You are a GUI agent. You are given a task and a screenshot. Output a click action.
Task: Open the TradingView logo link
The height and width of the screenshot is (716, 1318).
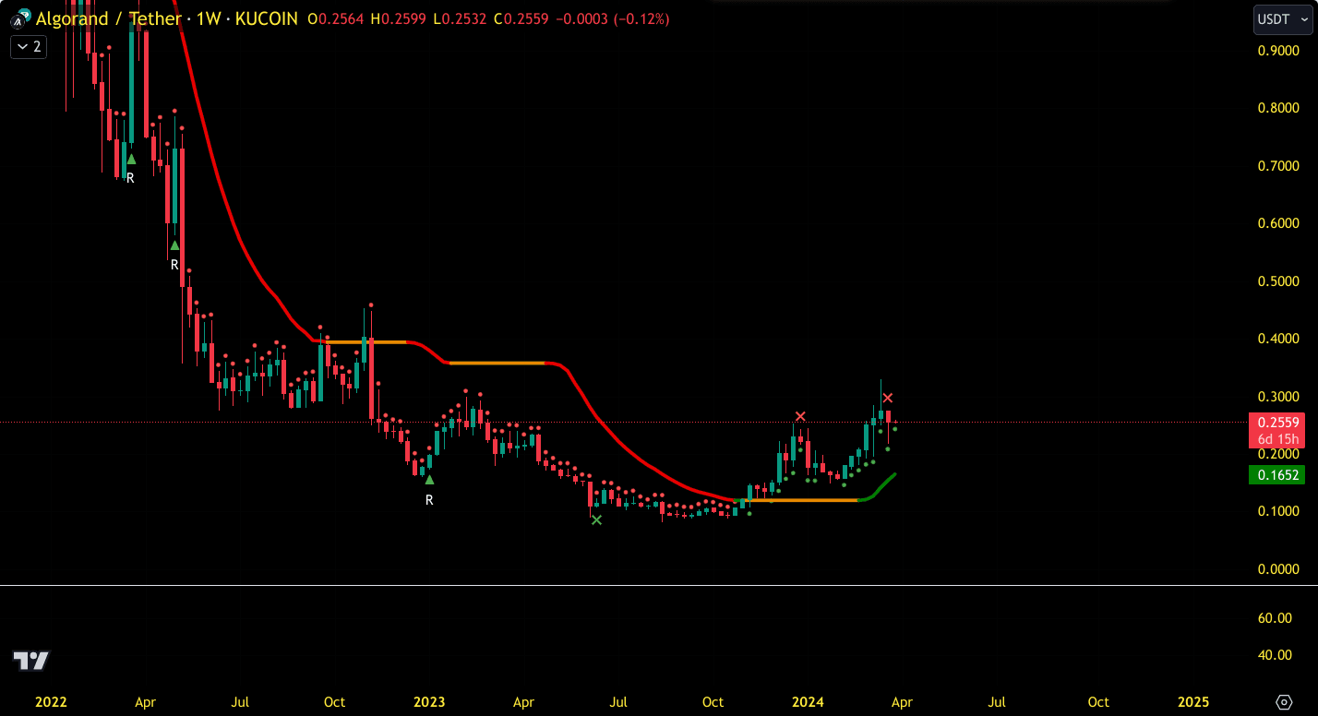click(30, 660)
